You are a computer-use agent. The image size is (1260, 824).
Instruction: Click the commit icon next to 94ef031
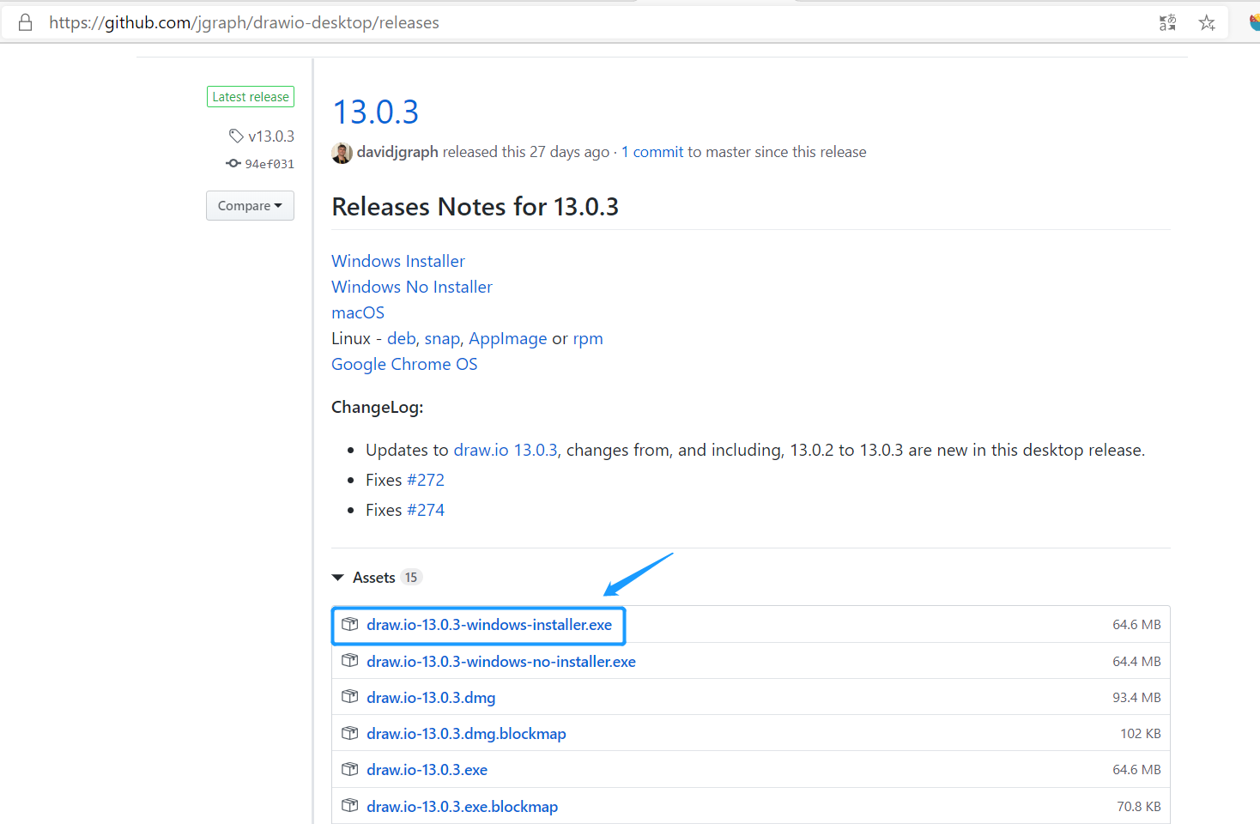(233, 163)
